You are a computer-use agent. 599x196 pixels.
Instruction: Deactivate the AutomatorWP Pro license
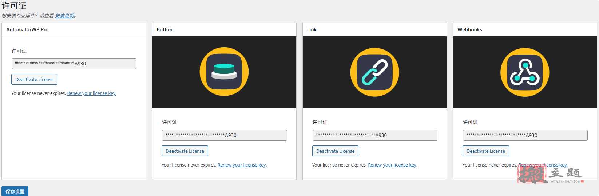35,79
